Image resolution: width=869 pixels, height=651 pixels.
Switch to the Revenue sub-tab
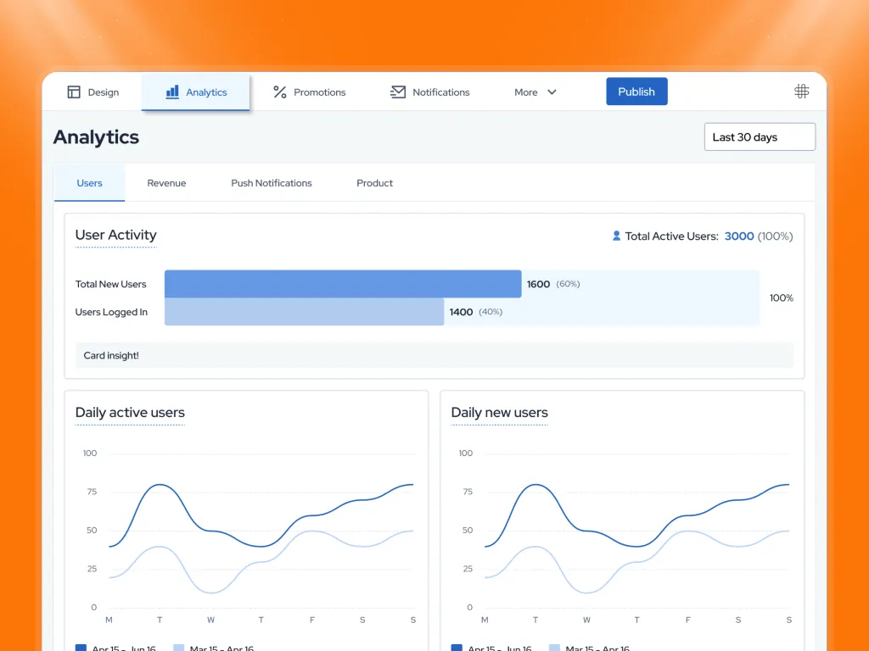pyautogui.click(x=166, y=183)
